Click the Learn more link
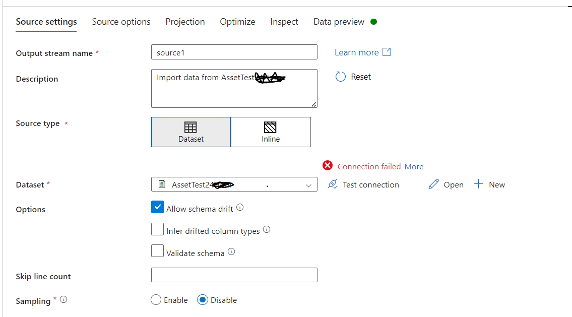572x317 pixels. (x=356, y=52)
